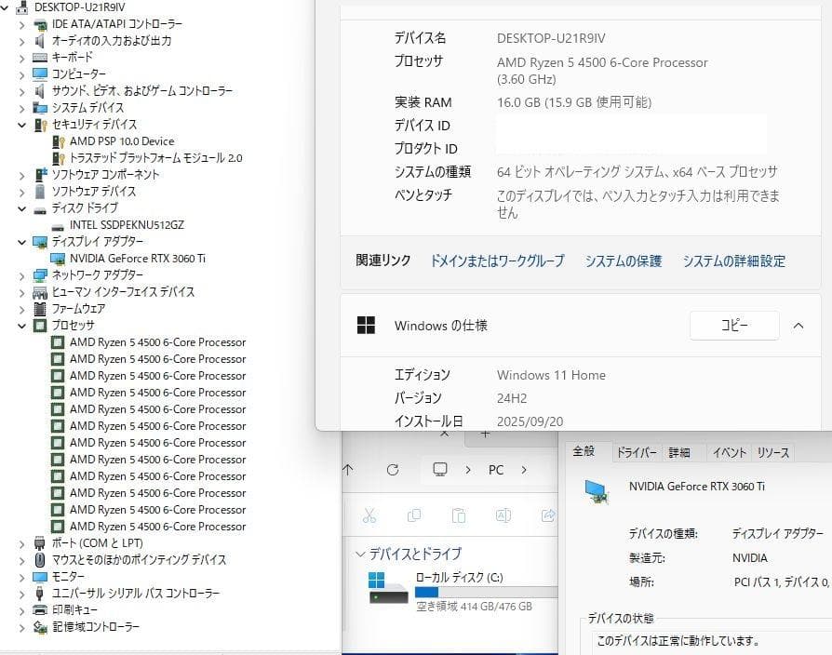
Task: Click the Paste icon in File Explorer toolbar
Action: click(458, 515)
